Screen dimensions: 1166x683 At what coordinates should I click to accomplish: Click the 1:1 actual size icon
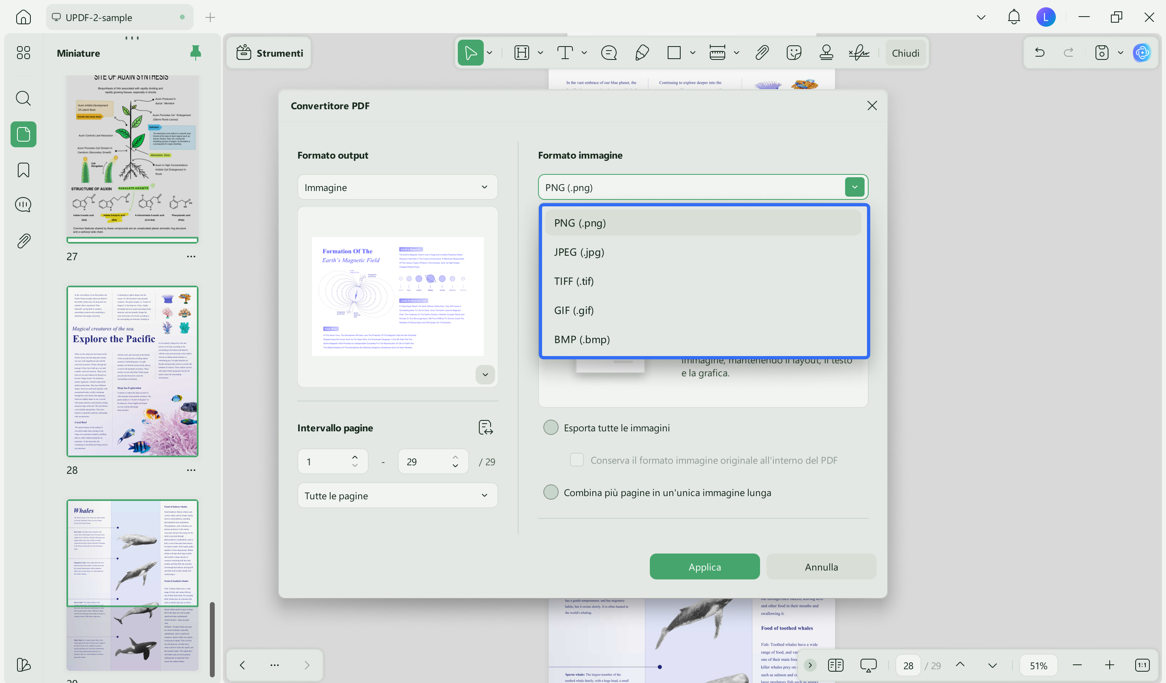point(1142,665)
